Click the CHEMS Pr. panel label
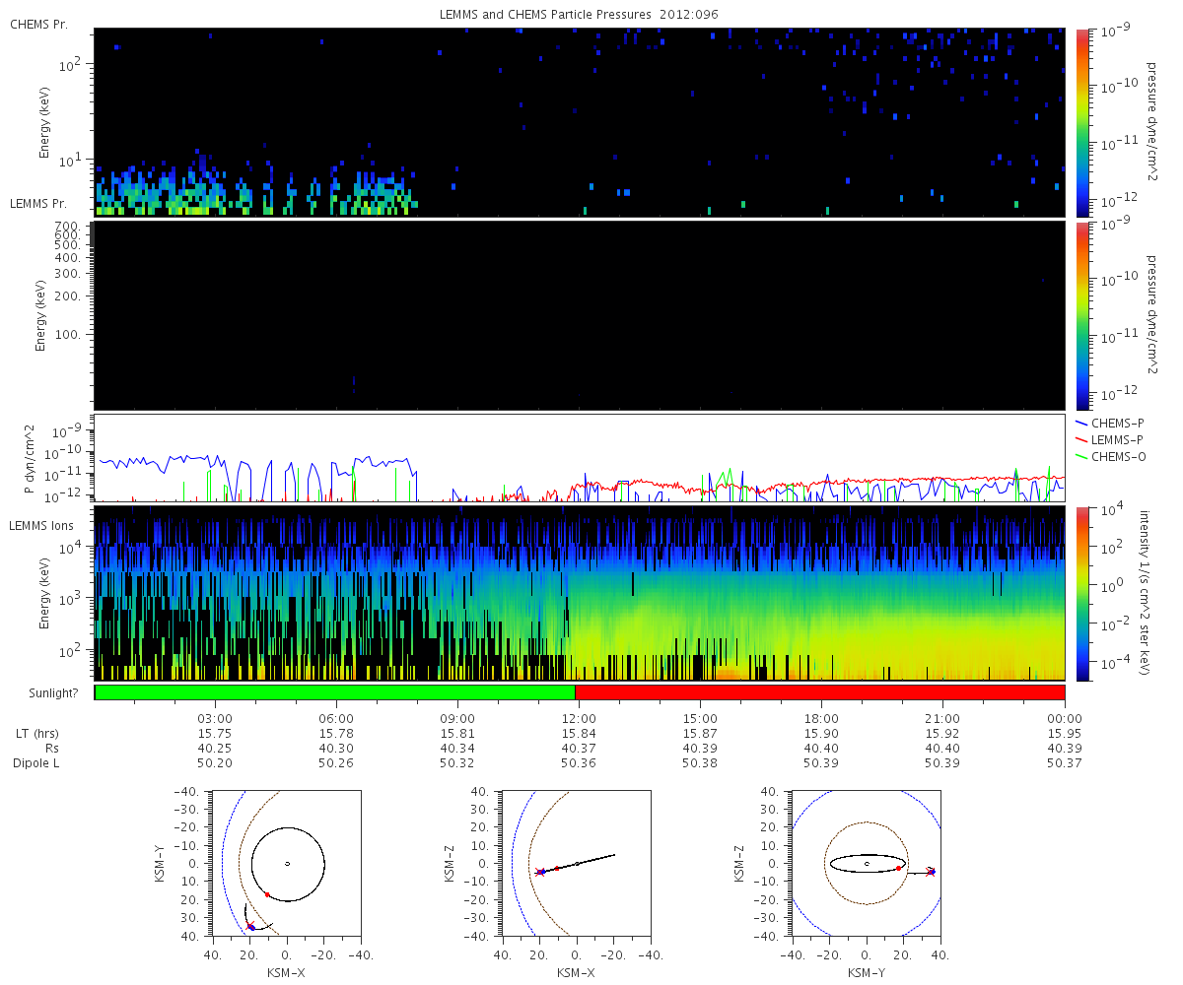 pos(38,23)
